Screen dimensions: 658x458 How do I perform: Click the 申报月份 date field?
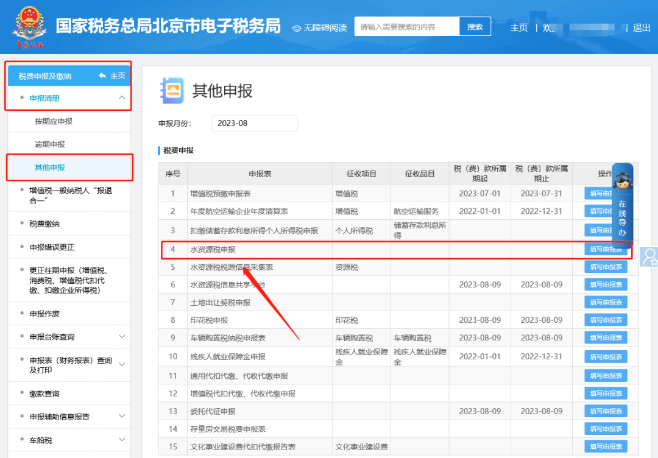254,123
